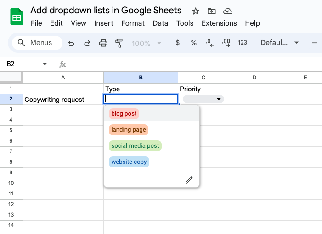Search the Menus box

tap(37, 43)
